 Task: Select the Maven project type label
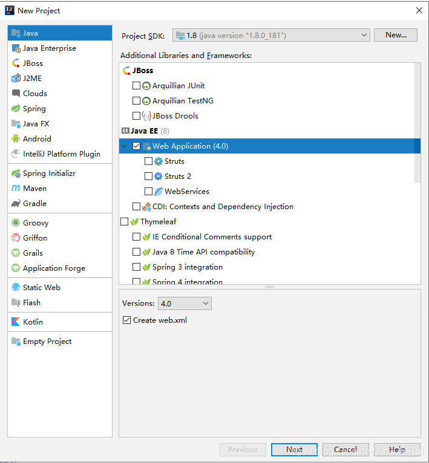pos(34,188)
